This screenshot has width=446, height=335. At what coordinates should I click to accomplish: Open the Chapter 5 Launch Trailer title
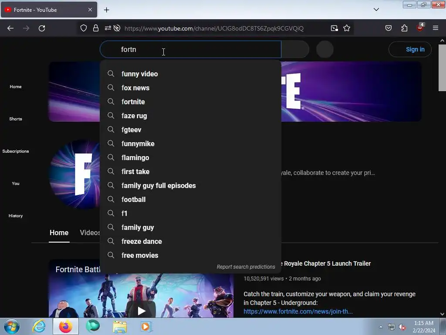pos(326,263)
